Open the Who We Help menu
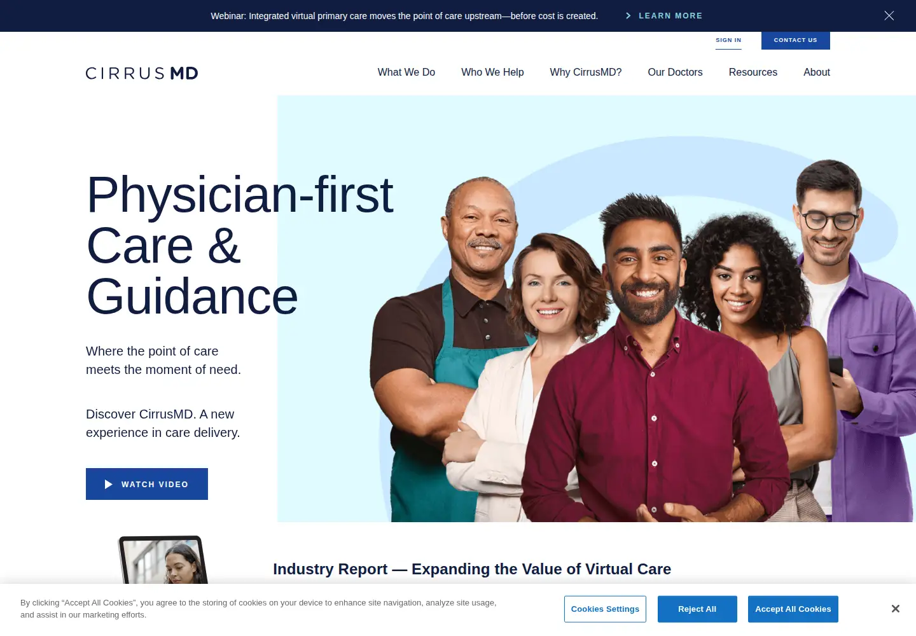Viewport: 916px width, 636px height. (492, 73)
